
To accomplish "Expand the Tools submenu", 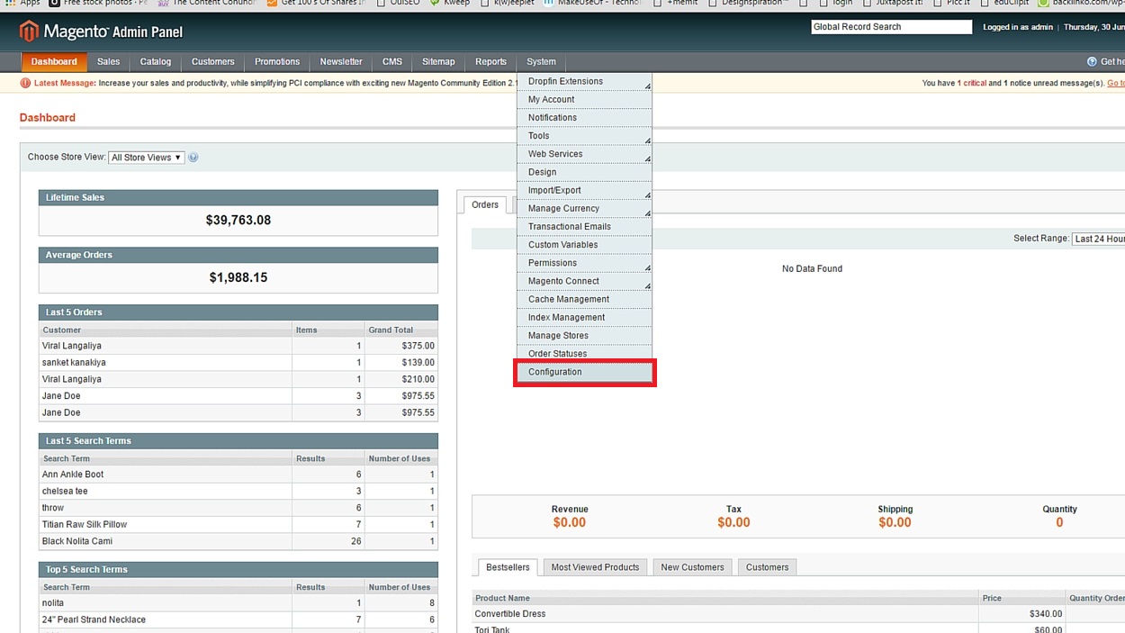I will tap(584, 136).
